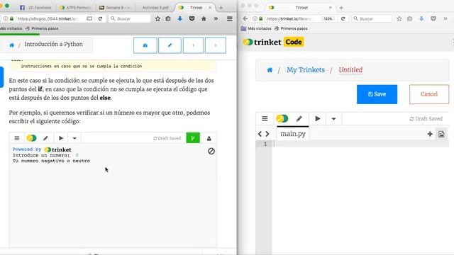This screenshot has width=454, height=255.
Task: Open downloads arrow in right browser
Action: coord(421,19)
